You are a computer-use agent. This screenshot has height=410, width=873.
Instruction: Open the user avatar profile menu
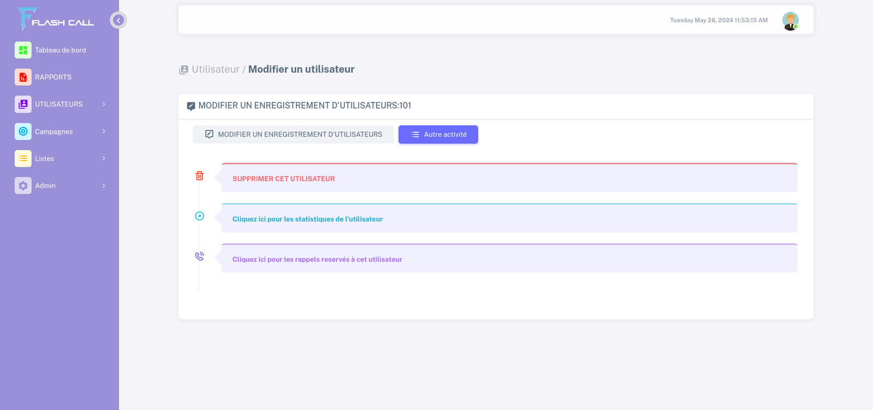[790, 21]
